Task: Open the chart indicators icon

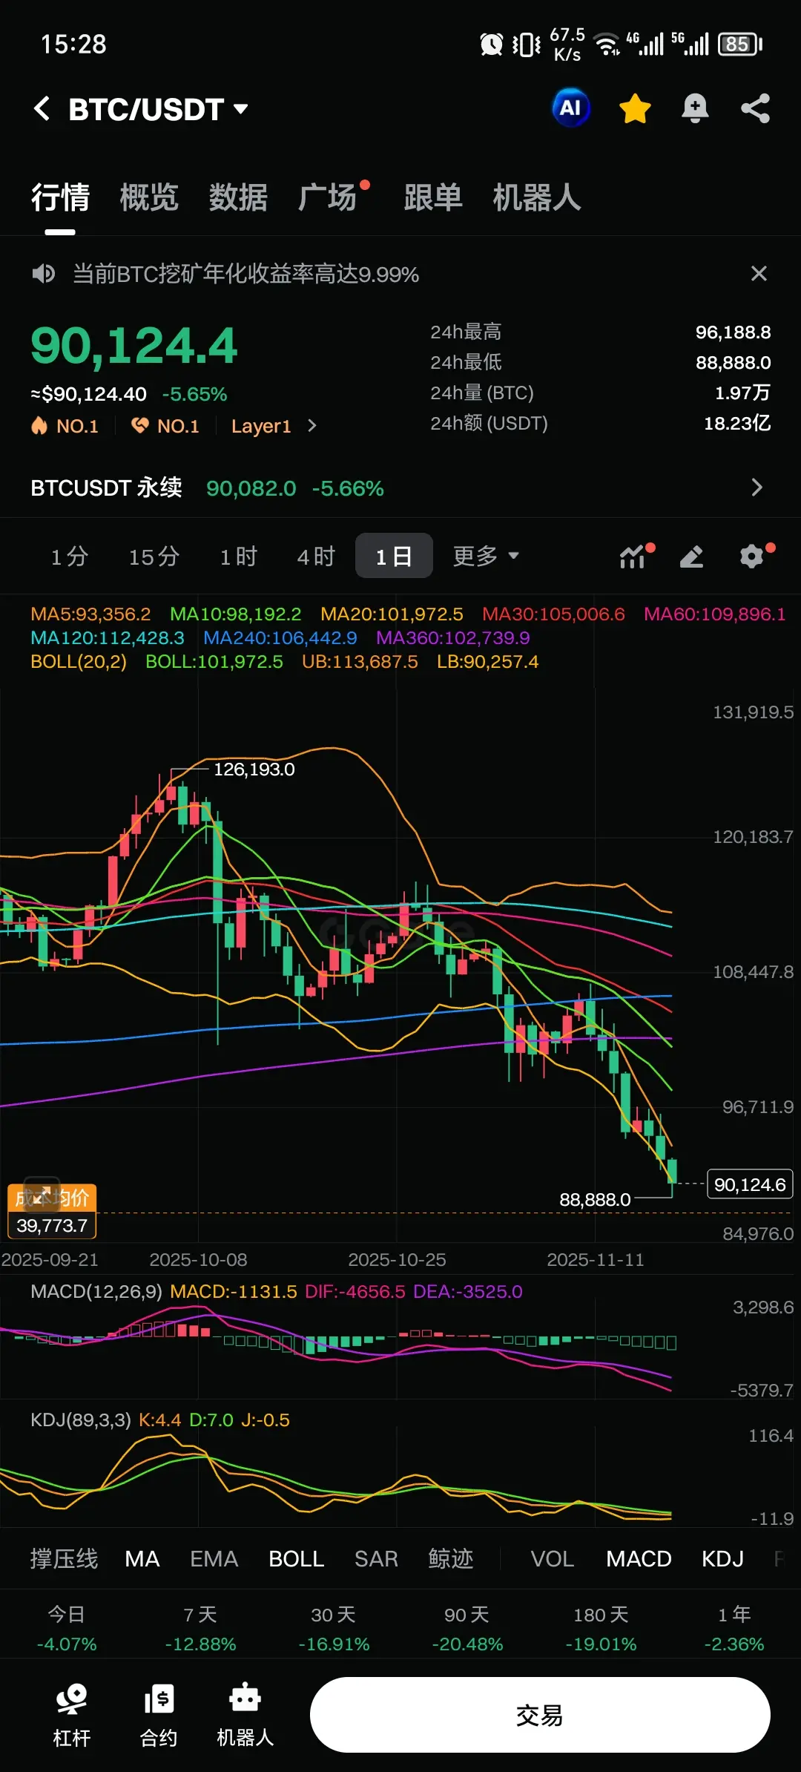Action: coord(633,556)
